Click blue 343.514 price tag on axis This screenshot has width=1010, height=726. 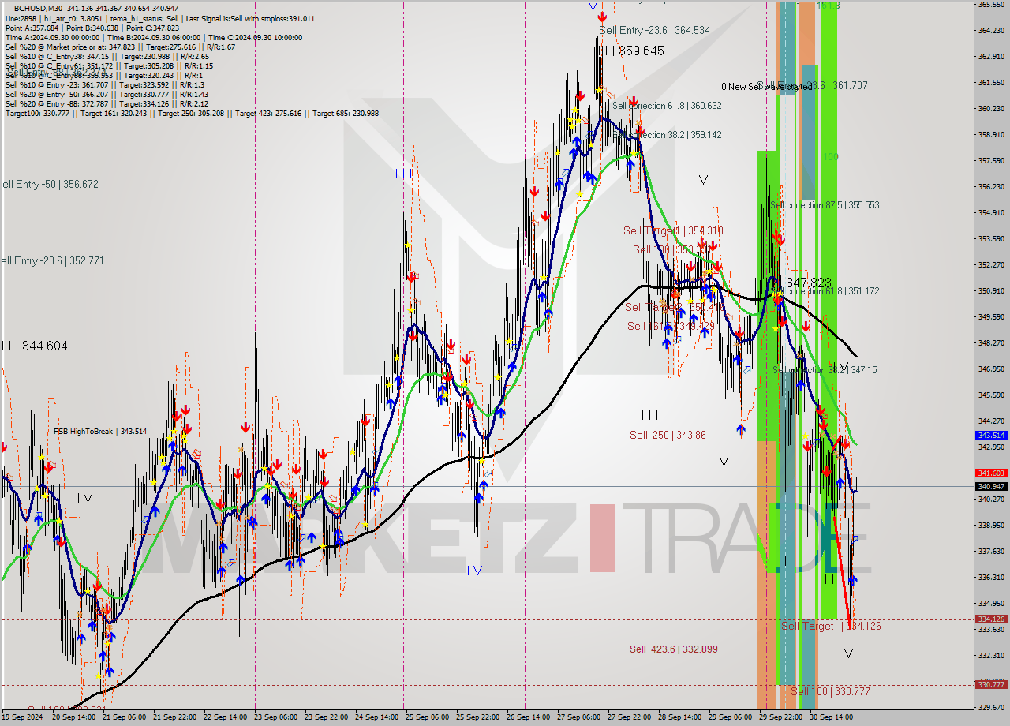click(991, 436)
